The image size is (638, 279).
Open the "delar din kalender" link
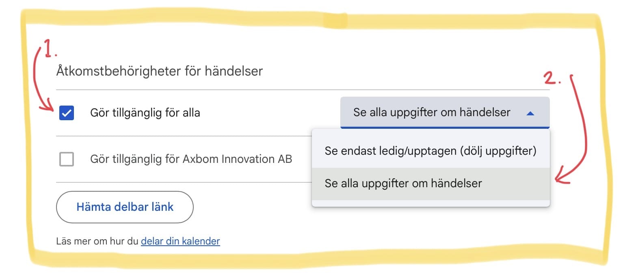point(180,241)
